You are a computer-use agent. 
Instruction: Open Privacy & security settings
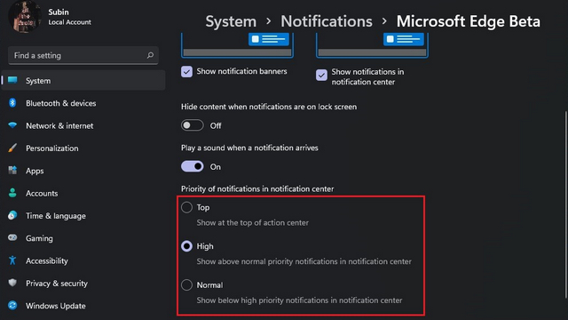[83, 283]
